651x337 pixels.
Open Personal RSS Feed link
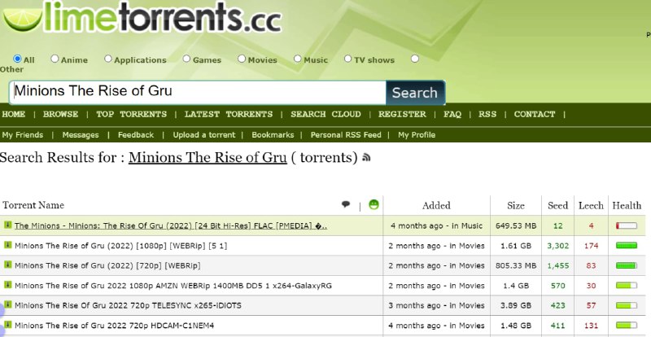coord(346,135)
